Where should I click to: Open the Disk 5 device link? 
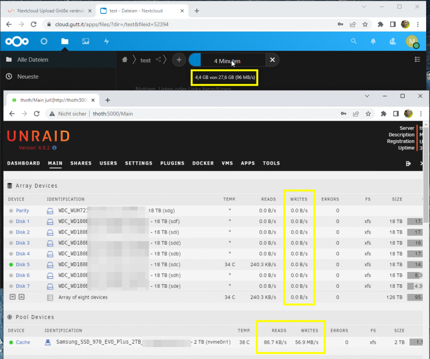pyautogui.click(x=23, y=265)
